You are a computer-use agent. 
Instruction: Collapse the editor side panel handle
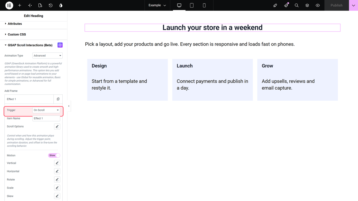(x=69, y=106)
